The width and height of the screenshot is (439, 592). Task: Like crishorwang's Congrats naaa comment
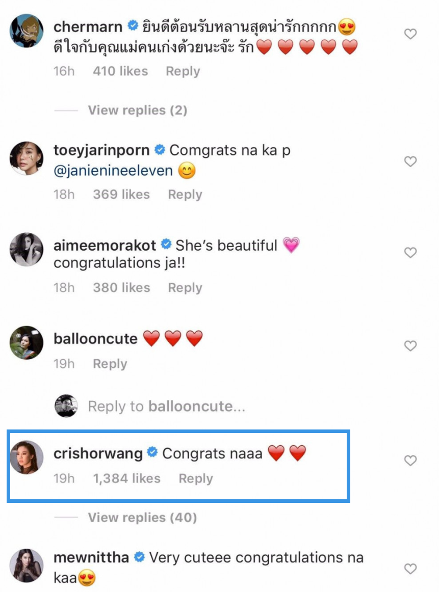click(410, 461)
